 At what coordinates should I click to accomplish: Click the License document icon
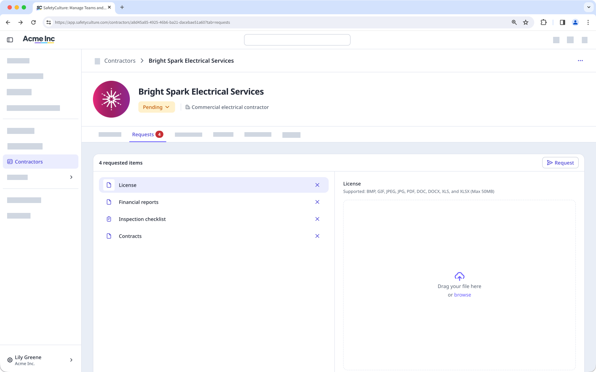pyautogui.click(x=109, y=185)
